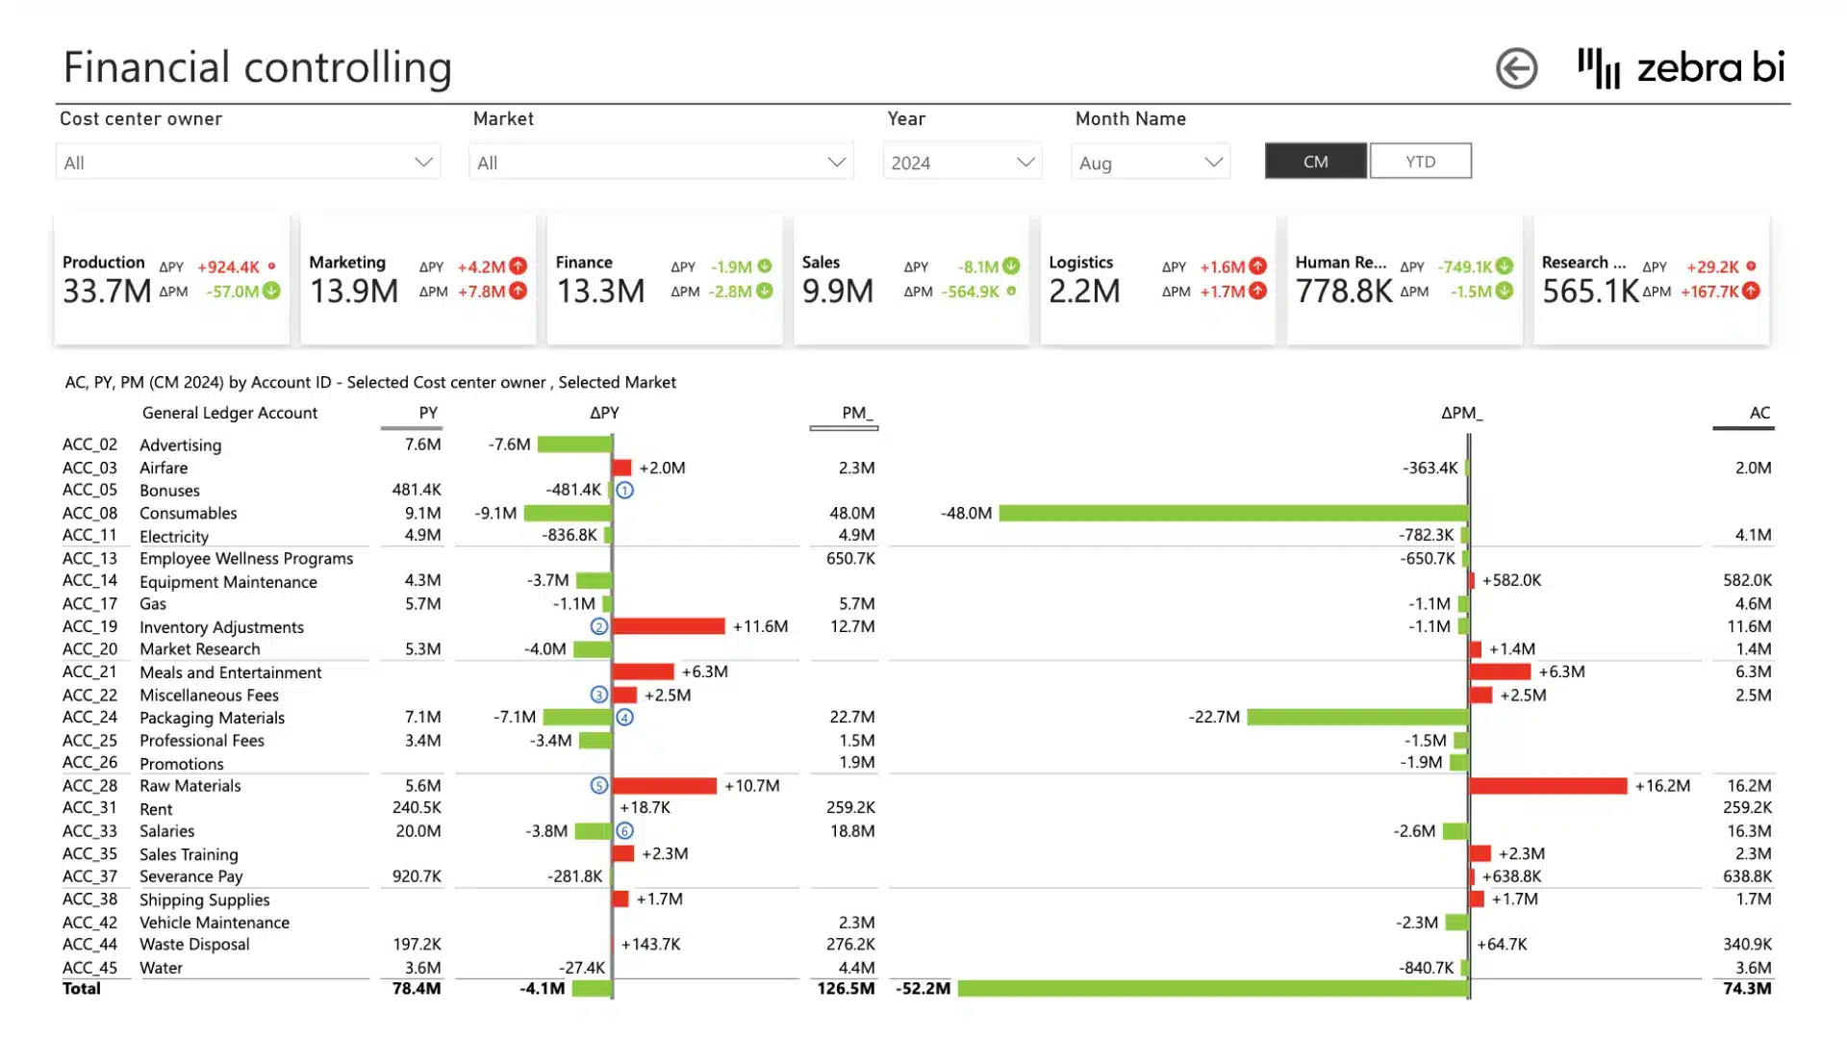Screen dimensions: 1847x1039
Task: Click the red dot indicator on Production card
Action: coord(270,266)
